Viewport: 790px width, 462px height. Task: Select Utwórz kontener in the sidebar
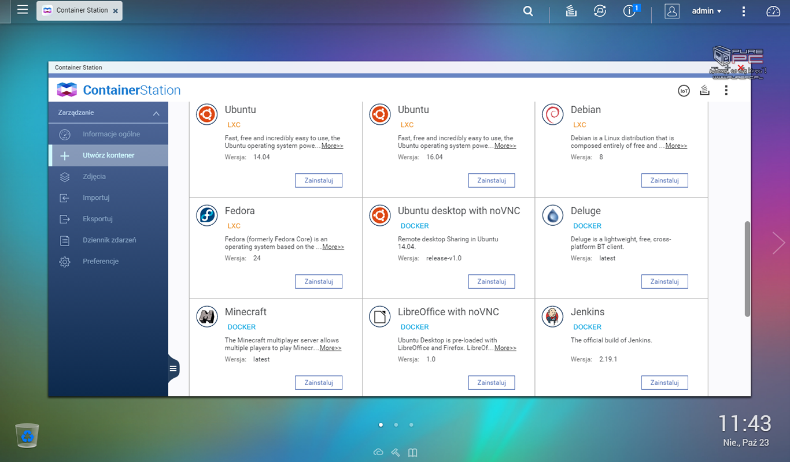click(108, 155)
